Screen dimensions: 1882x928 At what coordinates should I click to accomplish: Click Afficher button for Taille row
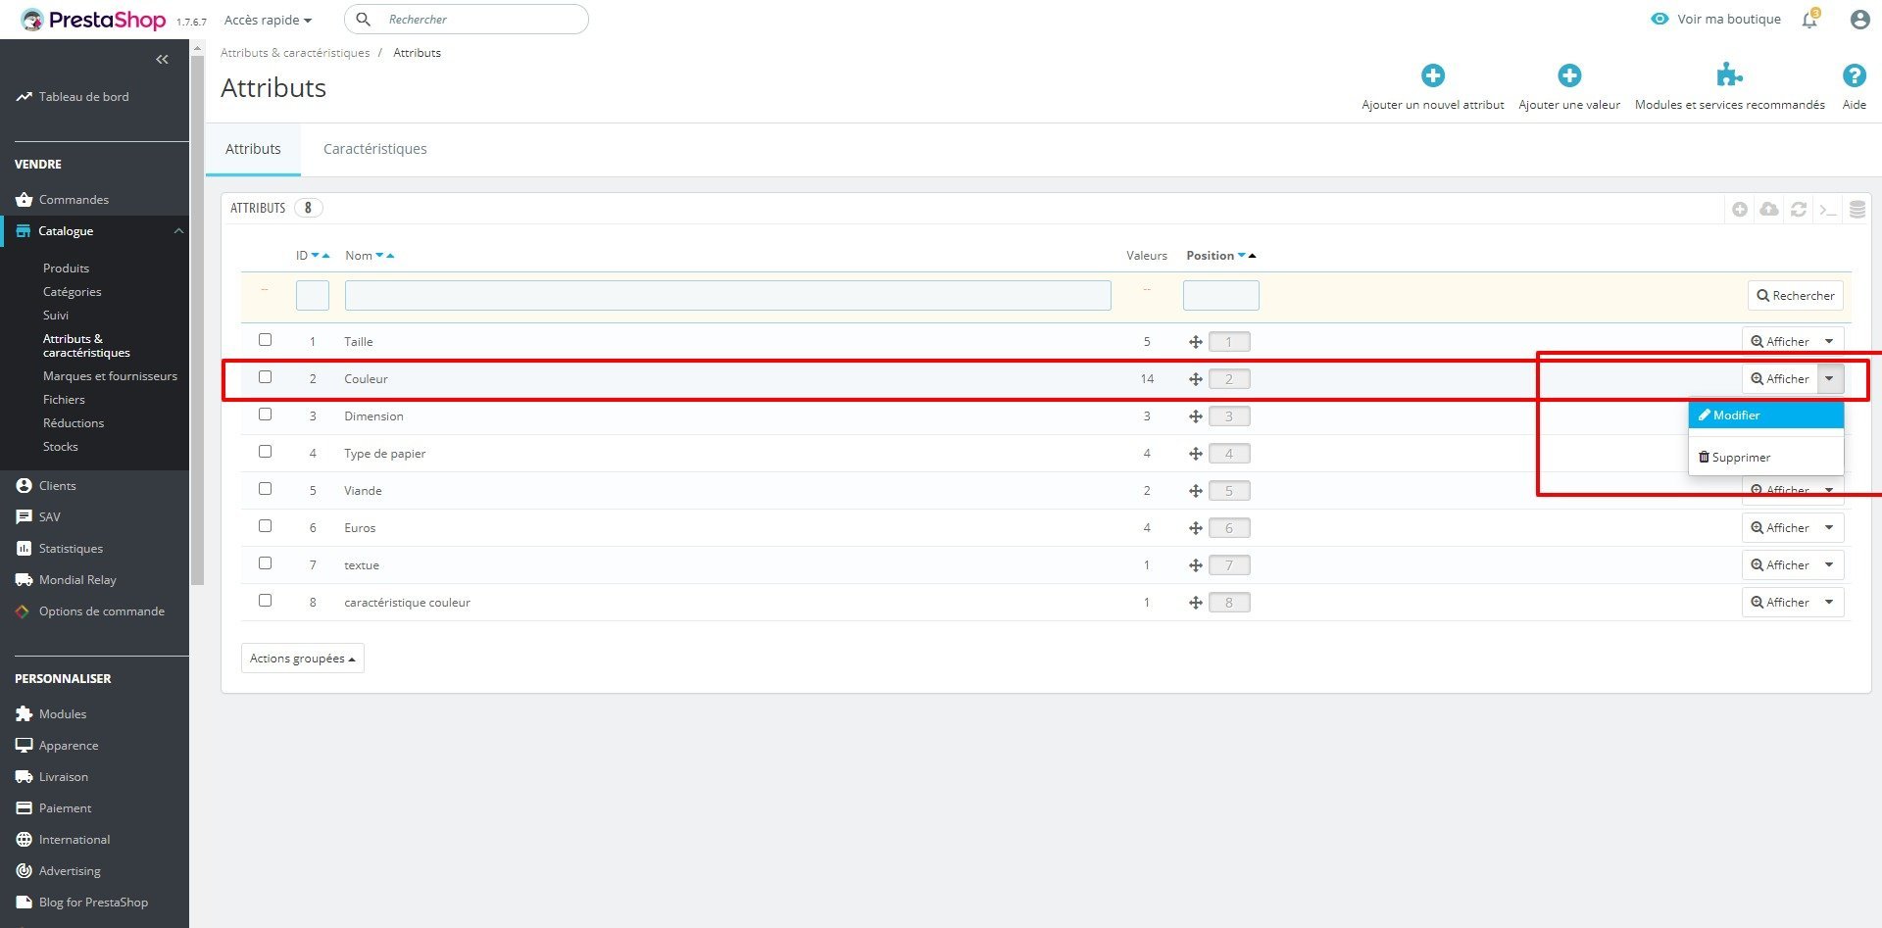pyautogui.click(x=1780, y=342)
